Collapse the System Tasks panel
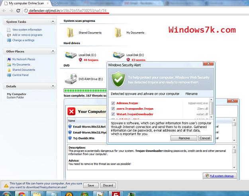 pyautogui.click(x=53, y=21)
